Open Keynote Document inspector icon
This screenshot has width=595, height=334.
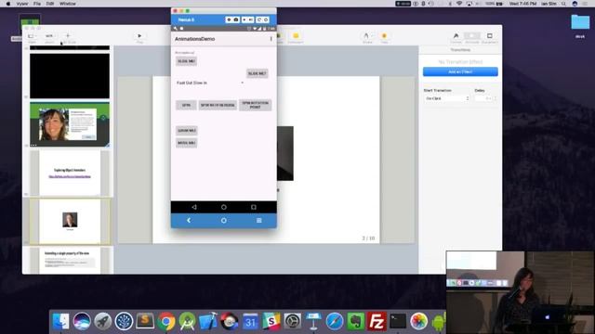[490, 35]
